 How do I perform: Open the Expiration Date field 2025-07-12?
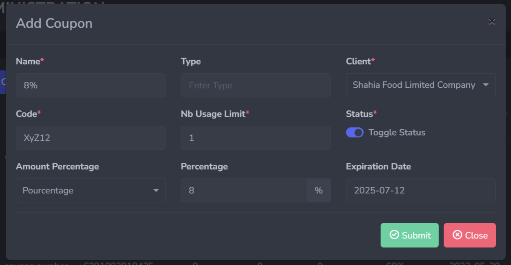421,190
